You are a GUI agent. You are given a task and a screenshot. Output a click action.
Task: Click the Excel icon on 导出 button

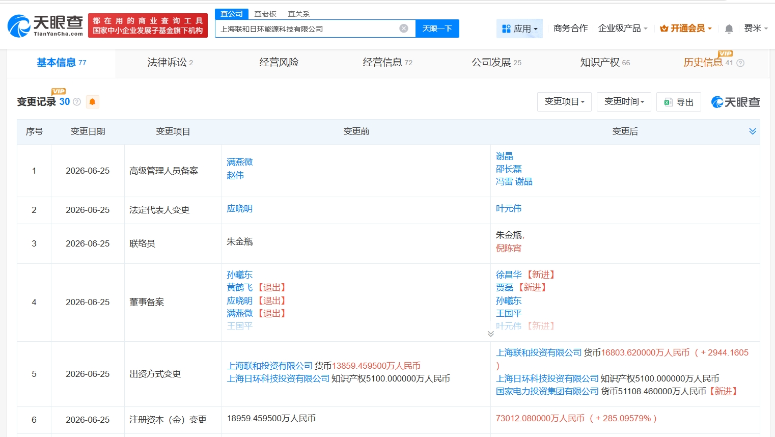pyautogui.click(x=668, y=102)
